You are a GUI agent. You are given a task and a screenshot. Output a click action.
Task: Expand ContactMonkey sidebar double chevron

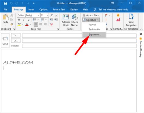point(141,34)
